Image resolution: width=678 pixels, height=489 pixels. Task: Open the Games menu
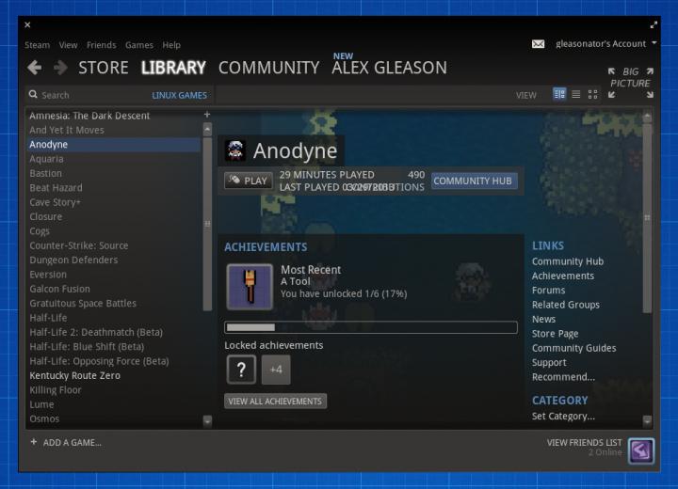coord(139,45)
